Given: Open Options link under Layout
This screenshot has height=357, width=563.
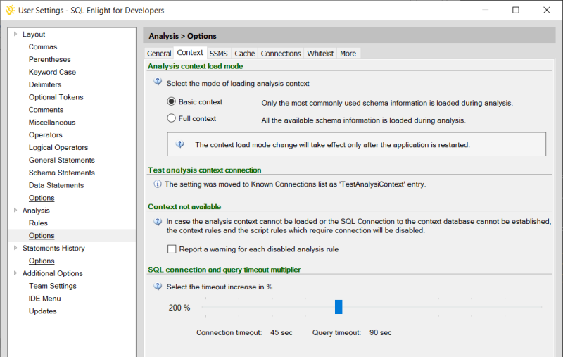Looking at the screenshot, I should (42, 198).
